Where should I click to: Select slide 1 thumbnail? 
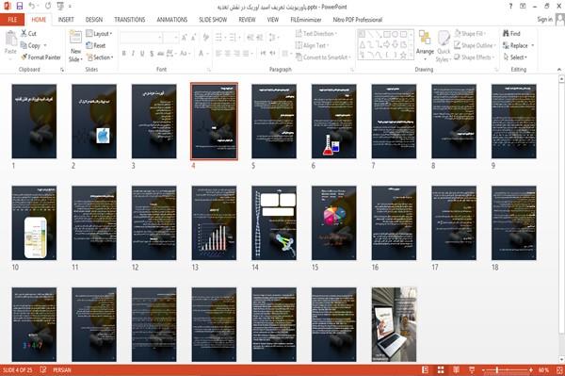[x=34, y=122]
